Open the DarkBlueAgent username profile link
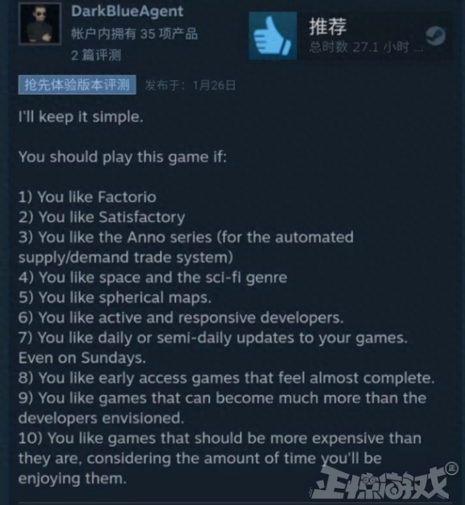The image size is (465, 505). pyautogui.click(x=127, y=11)
